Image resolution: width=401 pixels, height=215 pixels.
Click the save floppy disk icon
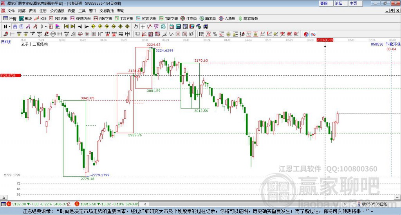[x=192, y=27]
